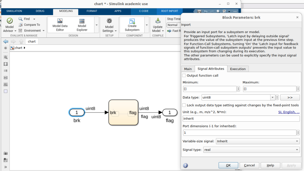
Task: Click the Apply button
Action: coord(291,165)
